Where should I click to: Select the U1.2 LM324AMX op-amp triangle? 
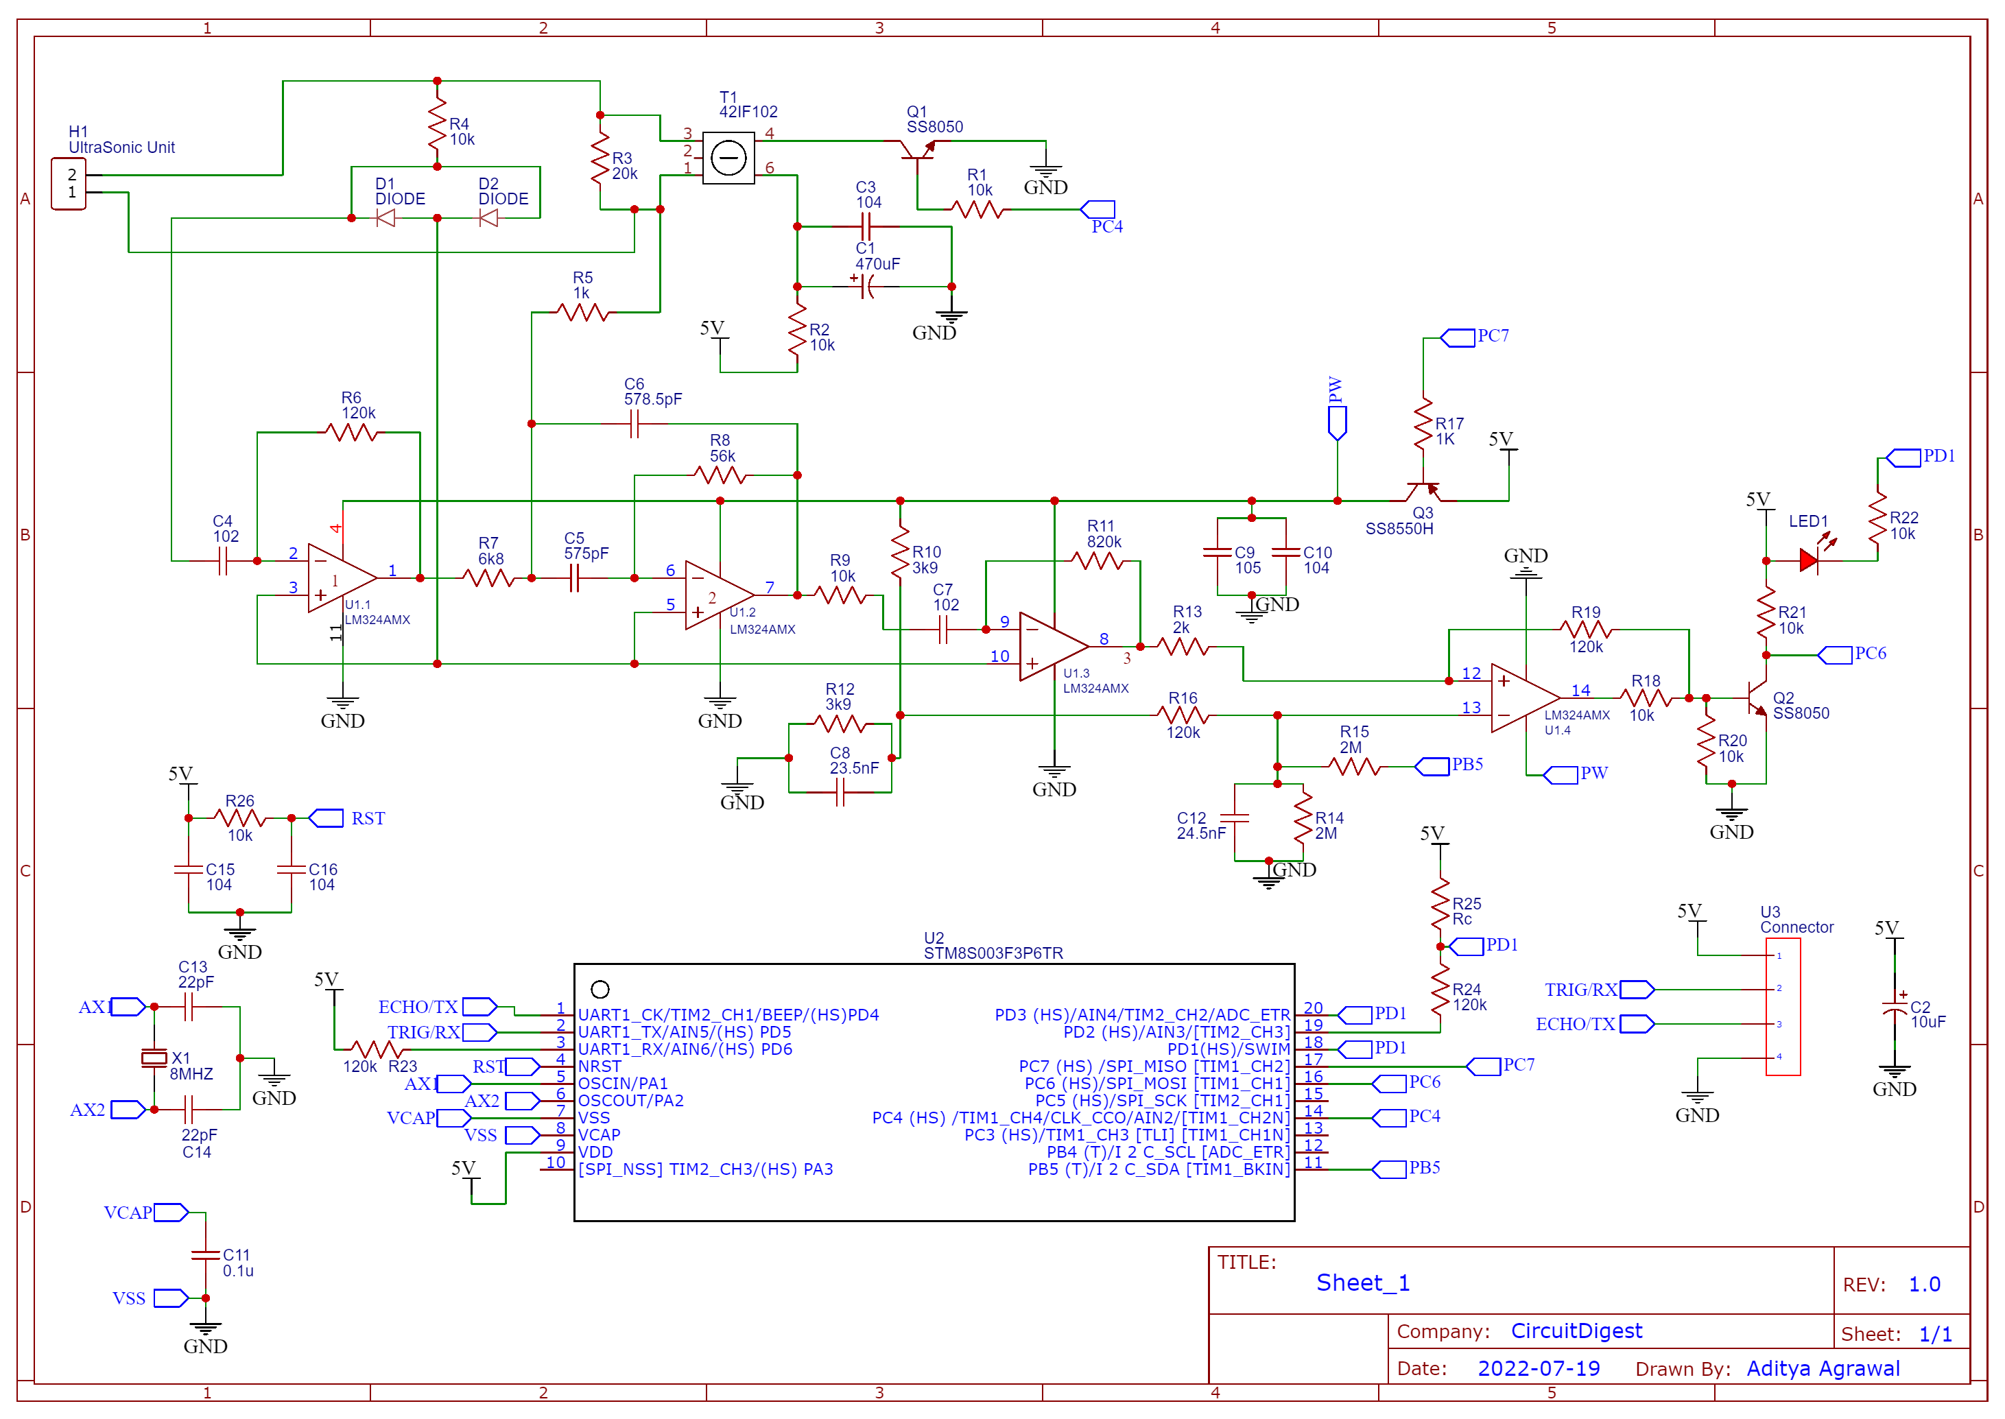(719, 595)
